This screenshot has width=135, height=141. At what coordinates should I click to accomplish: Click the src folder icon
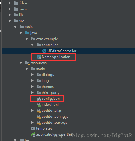click(x=16, y=21)
